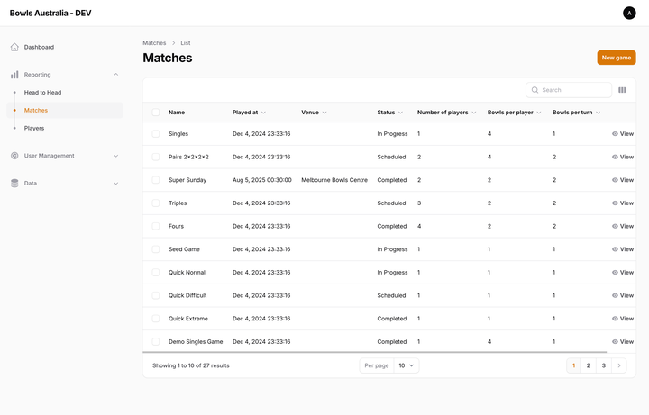View the Fours match
Viewport: 649px width, 415px height.
(x=623, y=227)
